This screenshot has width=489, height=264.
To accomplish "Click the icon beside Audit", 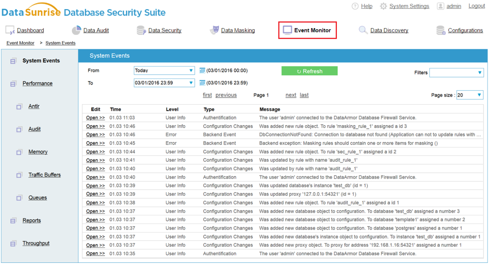I will point(19,129).
